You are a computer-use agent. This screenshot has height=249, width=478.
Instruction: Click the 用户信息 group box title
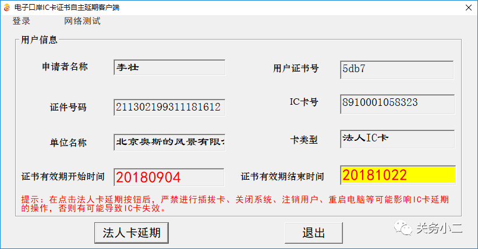[x=39, y=40]
